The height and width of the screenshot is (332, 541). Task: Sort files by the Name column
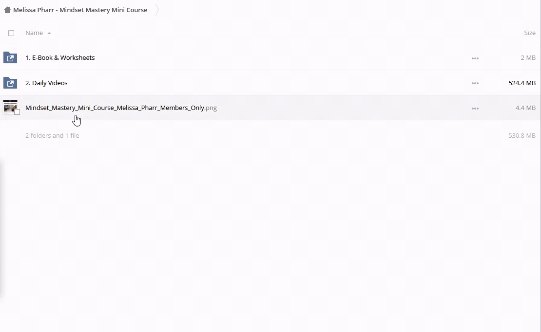[34, 33]
